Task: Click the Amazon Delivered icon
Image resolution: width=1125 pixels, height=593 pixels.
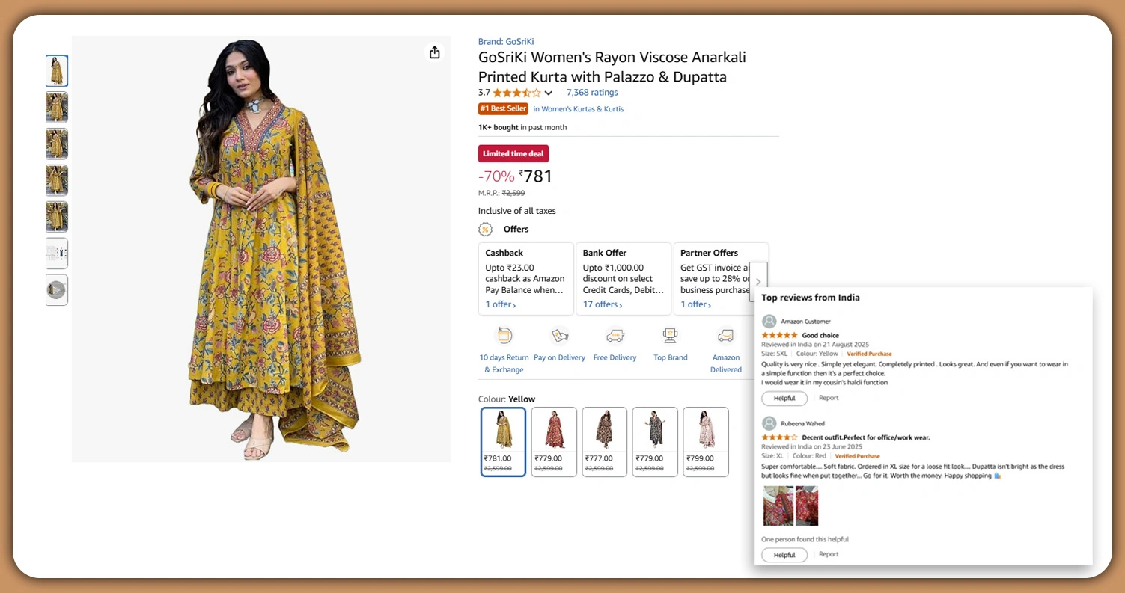Action: [725, 336]
